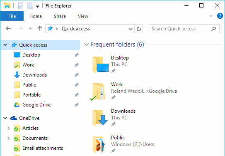The width and height of the screenshot is (225, 156).
Task: Select the Work folder icon in Frequent folders
Action: point(97,92)
